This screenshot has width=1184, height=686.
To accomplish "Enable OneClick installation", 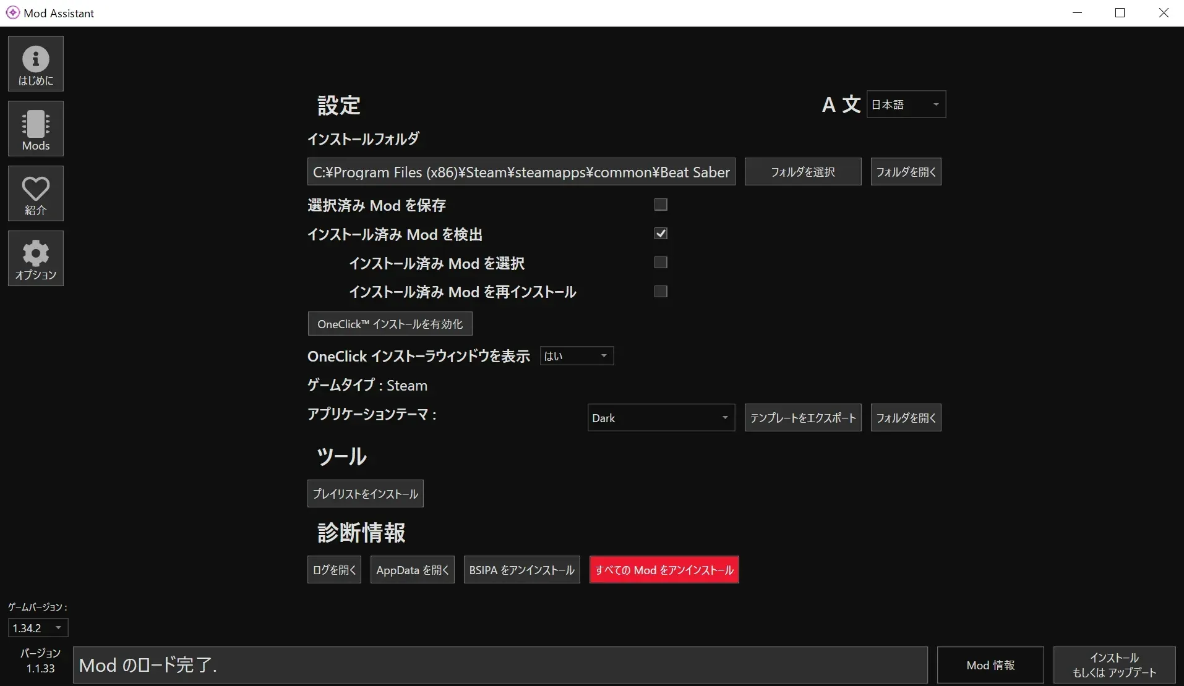I will (389, 323).
